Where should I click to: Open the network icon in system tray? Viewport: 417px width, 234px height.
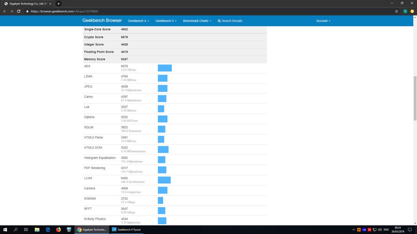click(x=375, y=230)
